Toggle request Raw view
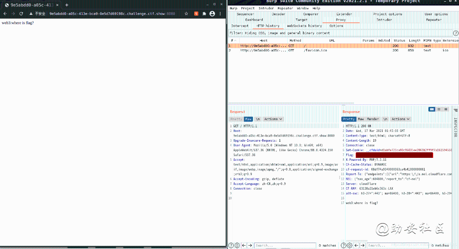 coord(248,119)
